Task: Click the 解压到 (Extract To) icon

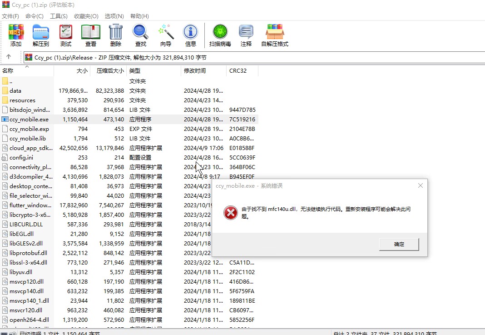Action: [41, 35]
